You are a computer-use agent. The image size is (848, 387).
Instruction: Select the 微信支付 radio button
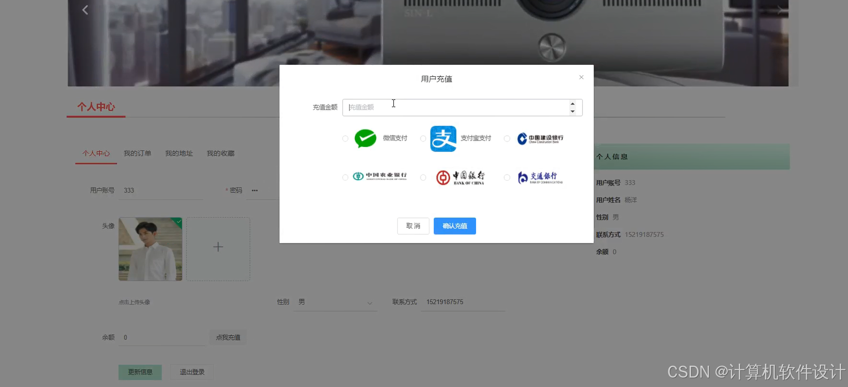pyautogui.click(x=345, y=139)
